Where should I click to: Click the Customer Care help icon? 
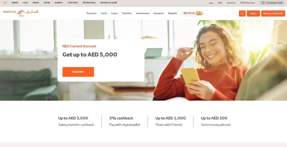pos(263,3)
